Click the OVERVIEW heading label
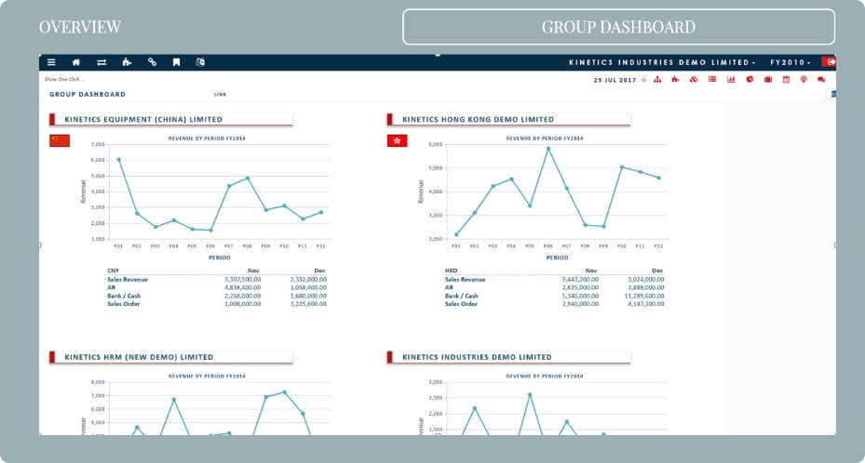Screen dimensions: 865x463 pos(80,27)
